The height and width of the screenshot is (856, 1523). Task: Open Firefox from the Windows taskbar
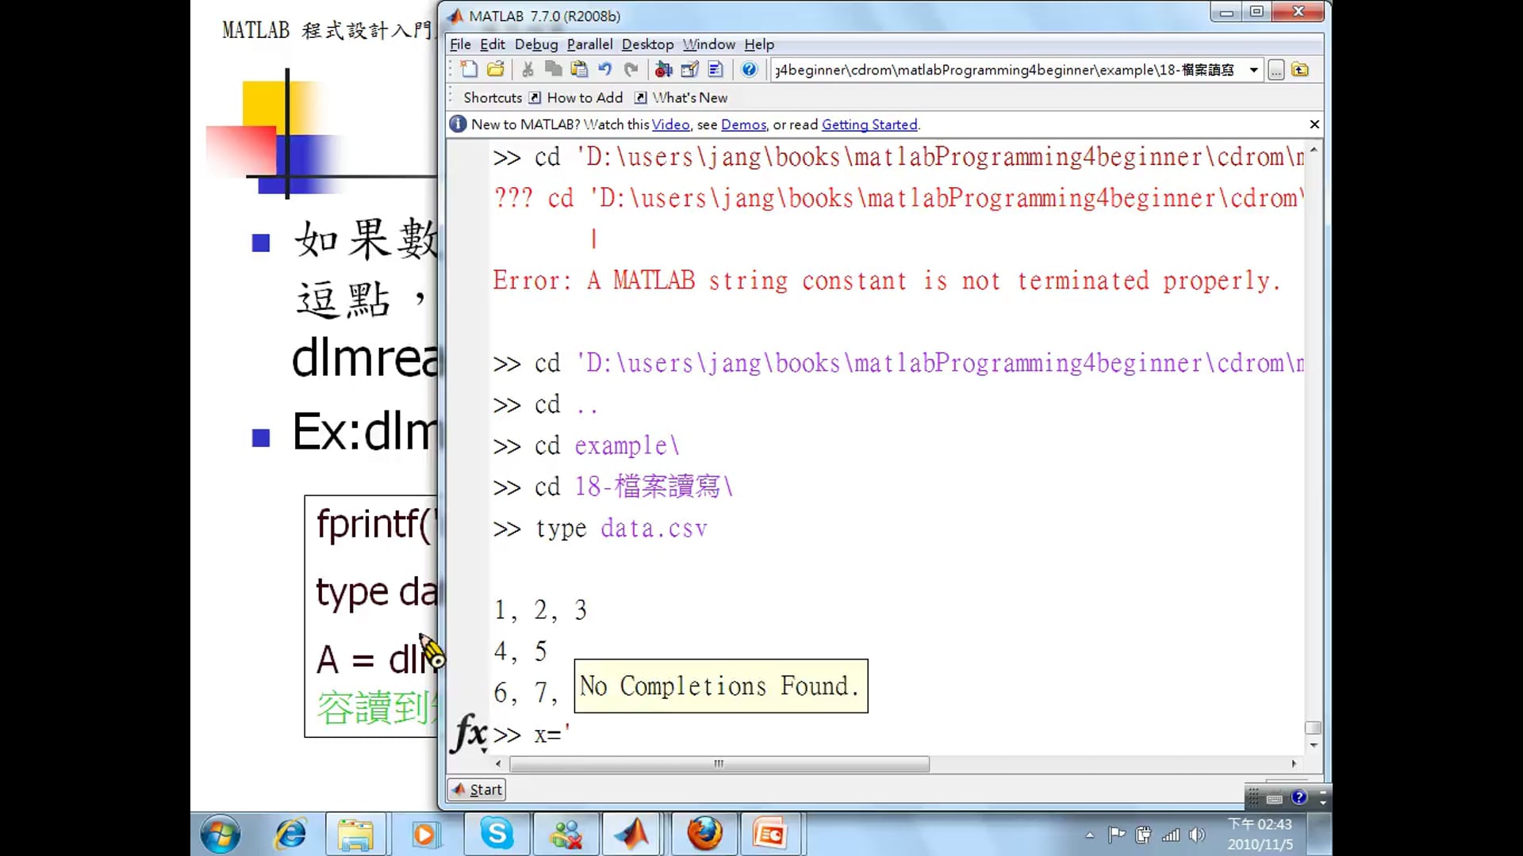point(704,834)
